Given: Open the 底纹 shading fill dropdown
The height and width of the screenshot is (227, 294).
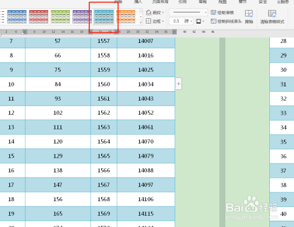Looking at the screenshot, I should pos(155,12).
